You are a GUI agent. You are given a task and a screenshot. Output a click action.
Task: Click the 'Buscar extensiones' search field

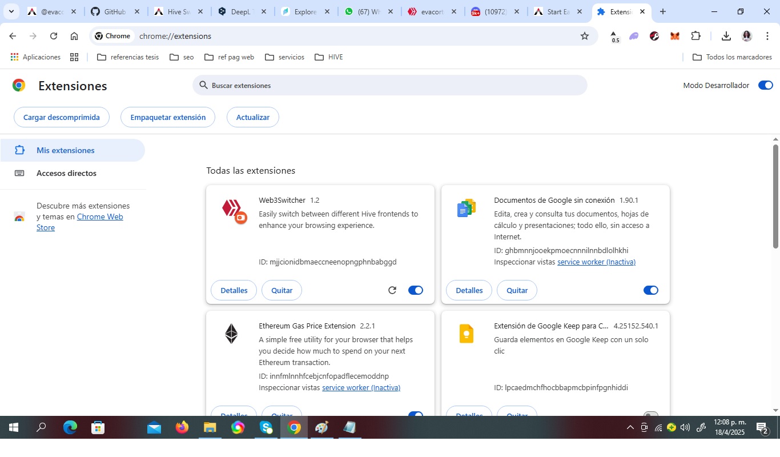[389, 85]
